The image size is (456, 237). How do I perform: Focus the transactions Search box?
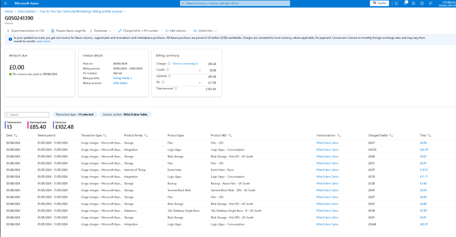pyautogui.click(x=27, y=115)
